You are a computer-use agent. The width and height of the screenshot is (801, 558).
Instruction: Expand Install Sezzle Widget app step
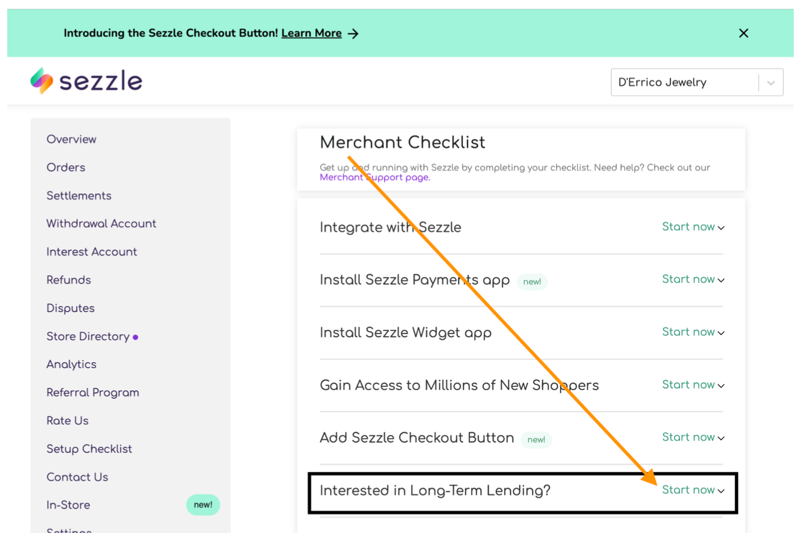pos(692,332)
